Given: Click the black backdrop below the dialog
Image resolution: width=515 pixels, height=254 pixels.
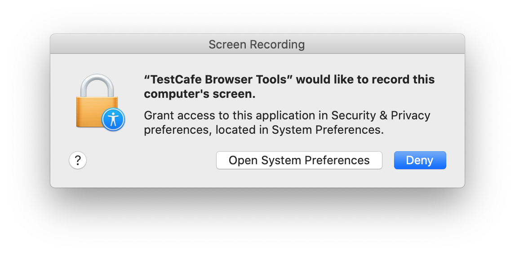Looking at the screenshot, I should click(257, 220).
